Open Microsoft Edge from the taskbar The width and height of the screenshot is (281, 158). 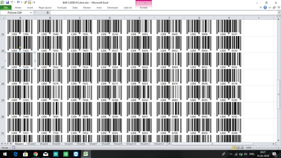click(x=15, y=154)
